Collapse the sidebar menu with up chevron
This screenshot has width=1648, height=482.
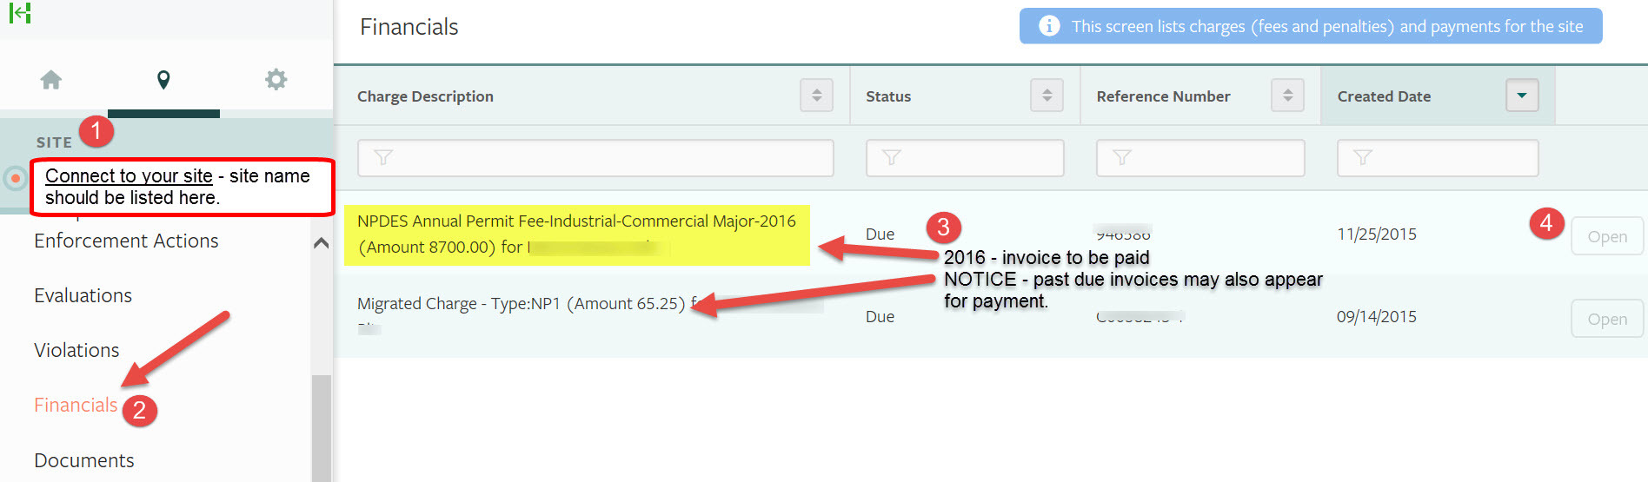(321, 243)
